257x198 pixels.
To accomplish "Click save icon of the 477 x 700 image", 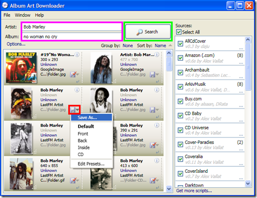I will click(152, 74).
